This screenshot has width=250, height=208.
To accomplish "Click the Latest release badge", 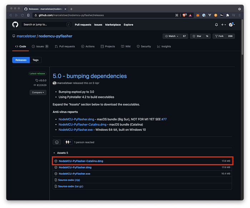I will pos(37,73).
